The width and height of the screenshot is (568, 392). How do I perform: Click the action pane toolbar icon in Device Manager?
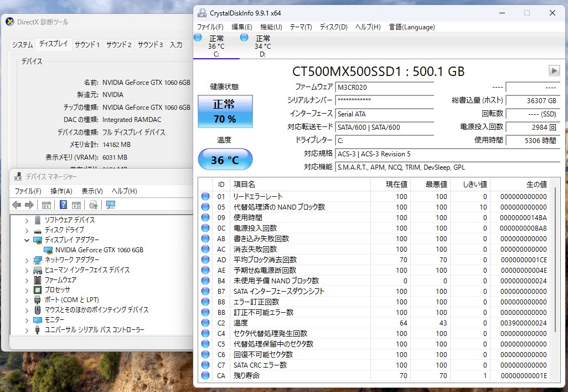click(76, 205)
